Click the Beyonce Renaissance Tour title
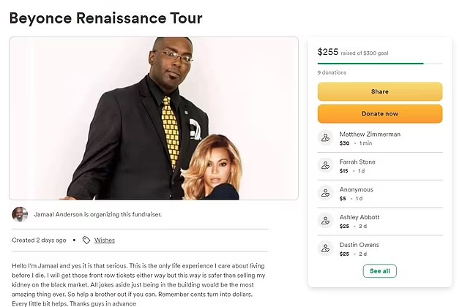 coord(105,17)
